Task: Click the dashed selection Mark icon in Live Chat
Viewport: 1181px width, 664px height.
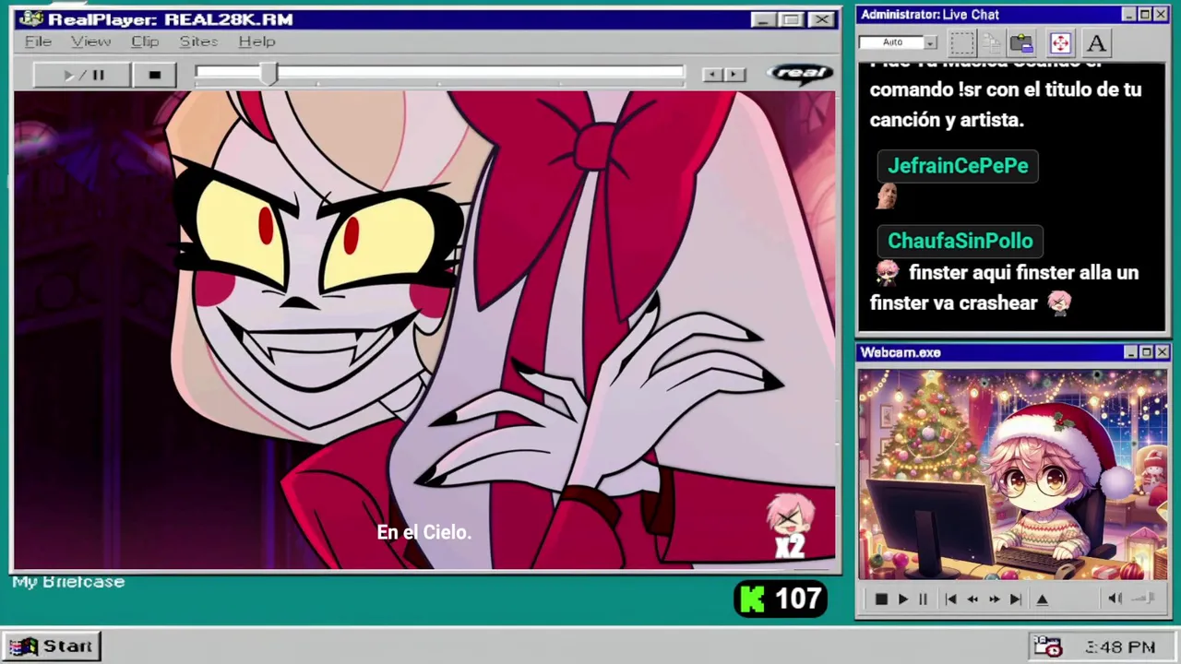Action: point(962,42)
